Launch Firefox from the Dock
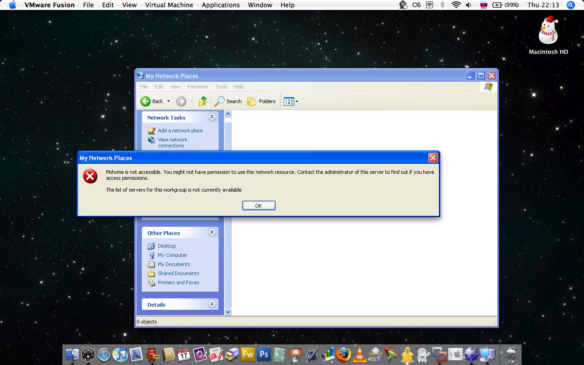Viewport: 584px width, 365px height. (x=344, y=354)
